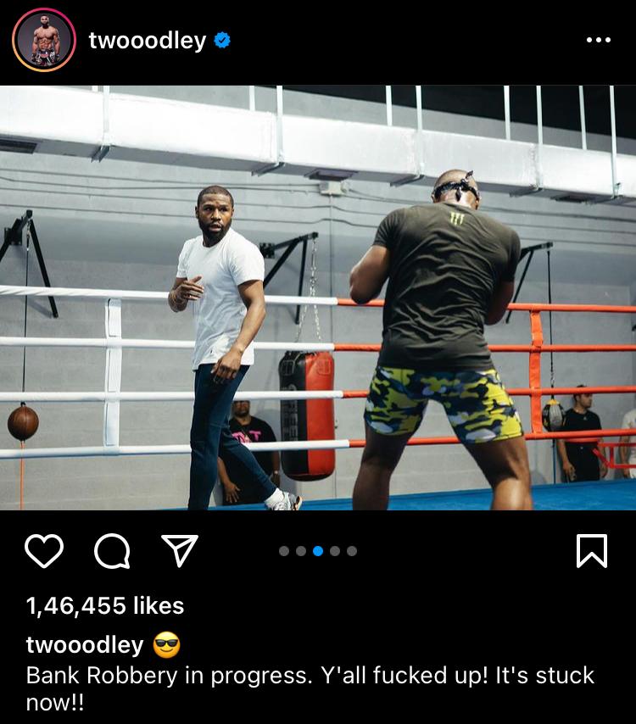Open twooodley's story from profile picture
Image resolution: width=636 pixels, height=724 pixels.
pyautogui.click(x=44, y=40)
